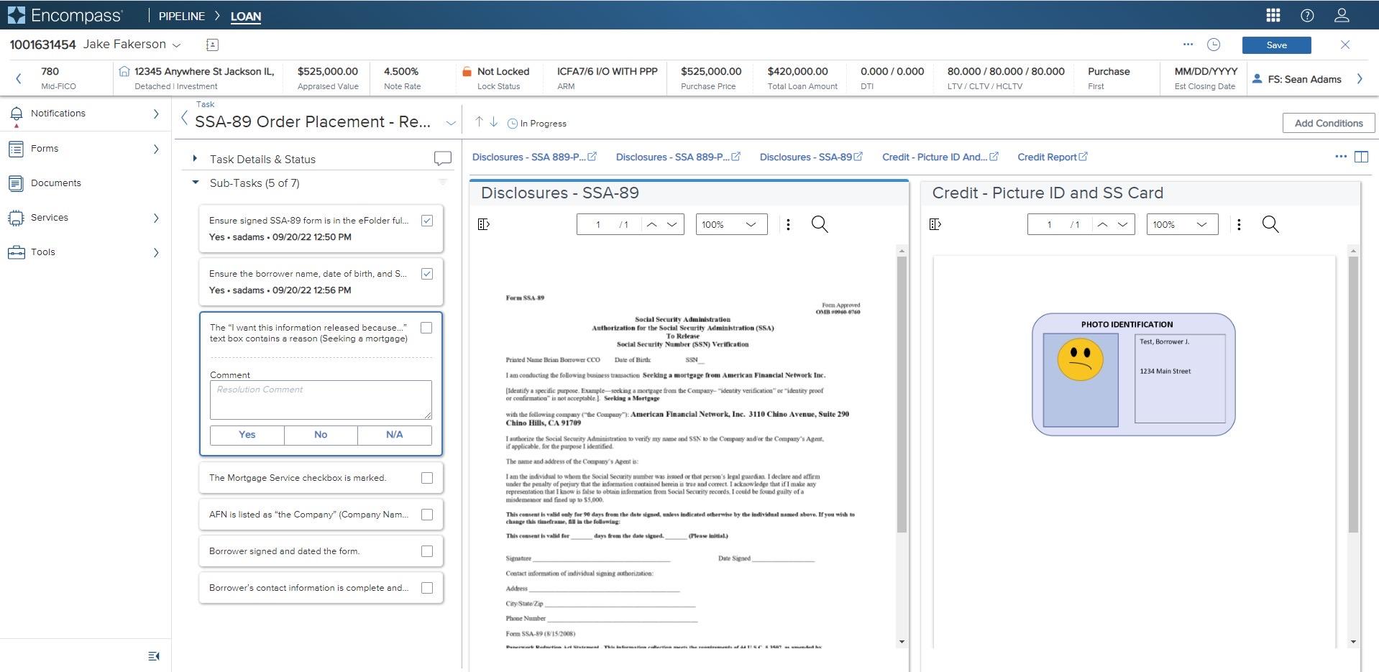Switch to the Credit - Picture ID And tab

point(940,157)
